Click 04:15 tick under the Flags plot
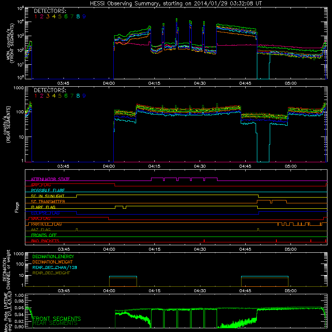 click(x=154, y=249)
